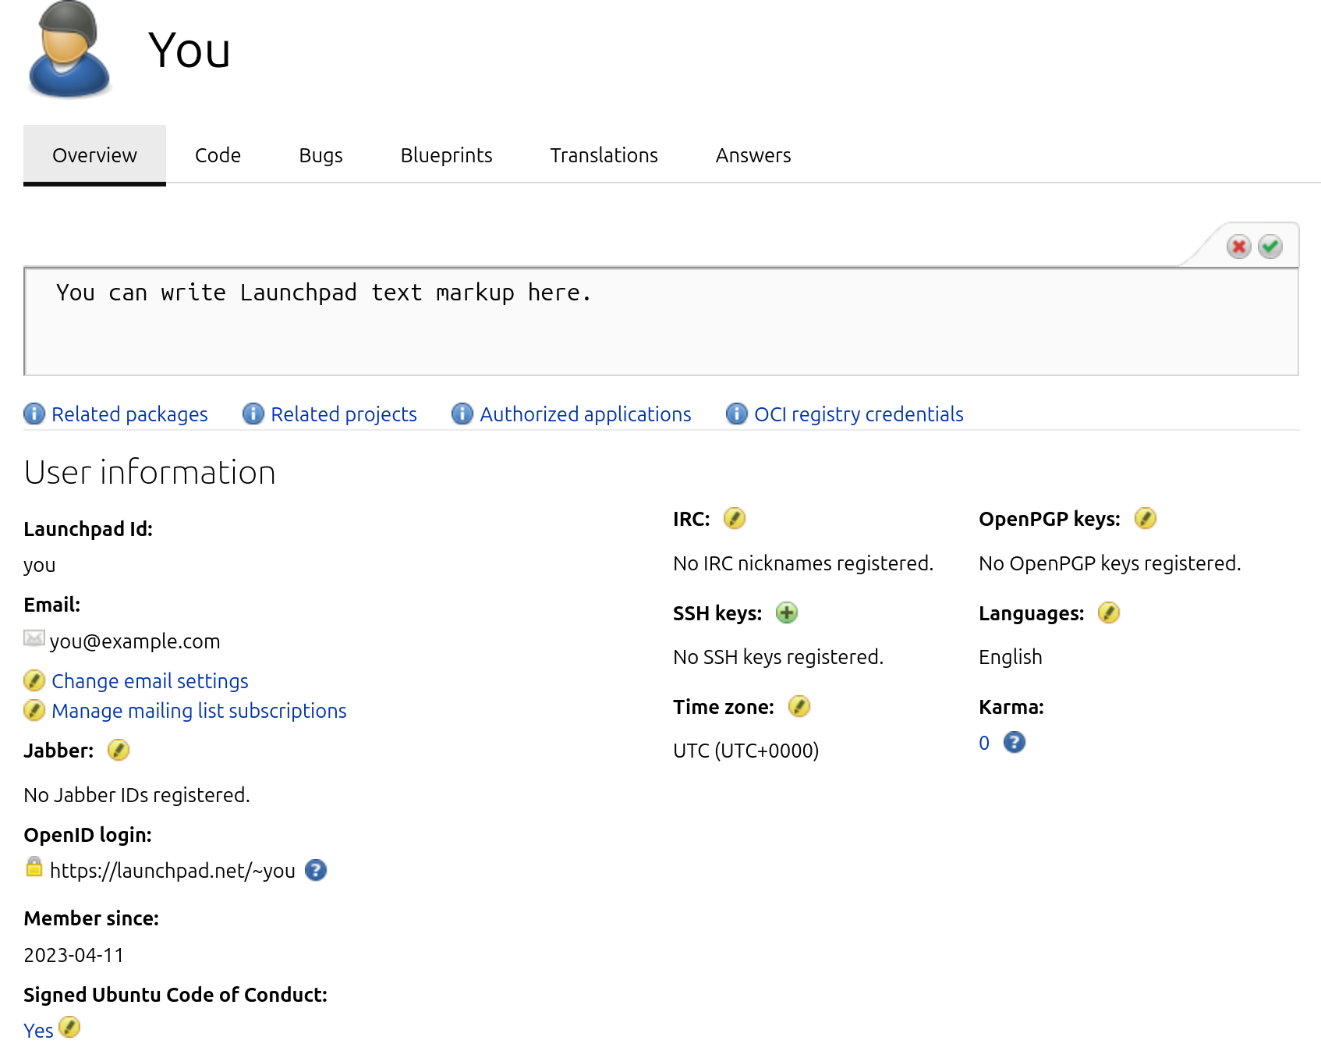Click English under Languages

tap(1010, 657)
